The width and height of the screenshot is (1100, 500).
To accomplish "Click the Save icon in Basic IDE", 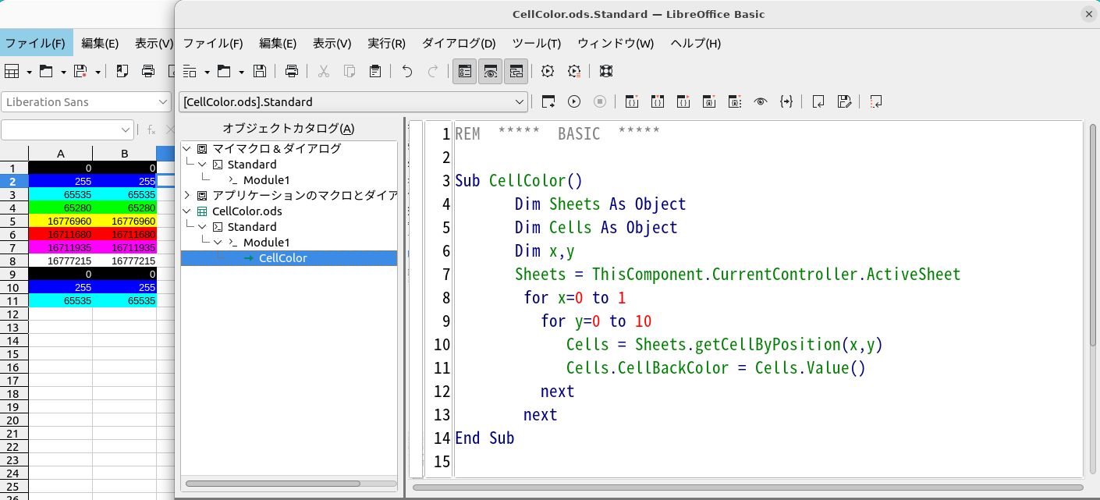I will (x=261, y=71).
